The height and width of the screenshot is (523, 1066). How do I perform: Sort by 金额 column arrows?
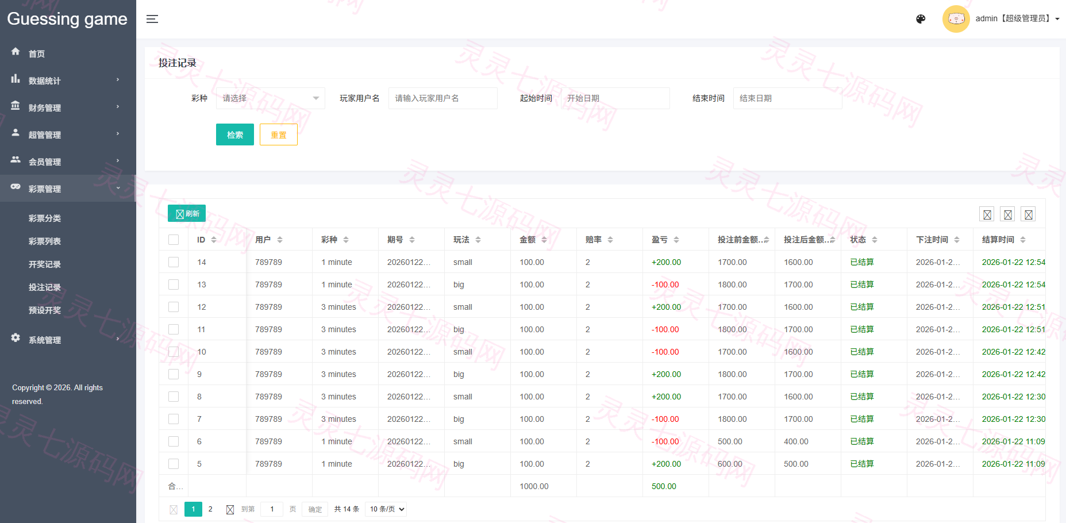tap(544, 240)
